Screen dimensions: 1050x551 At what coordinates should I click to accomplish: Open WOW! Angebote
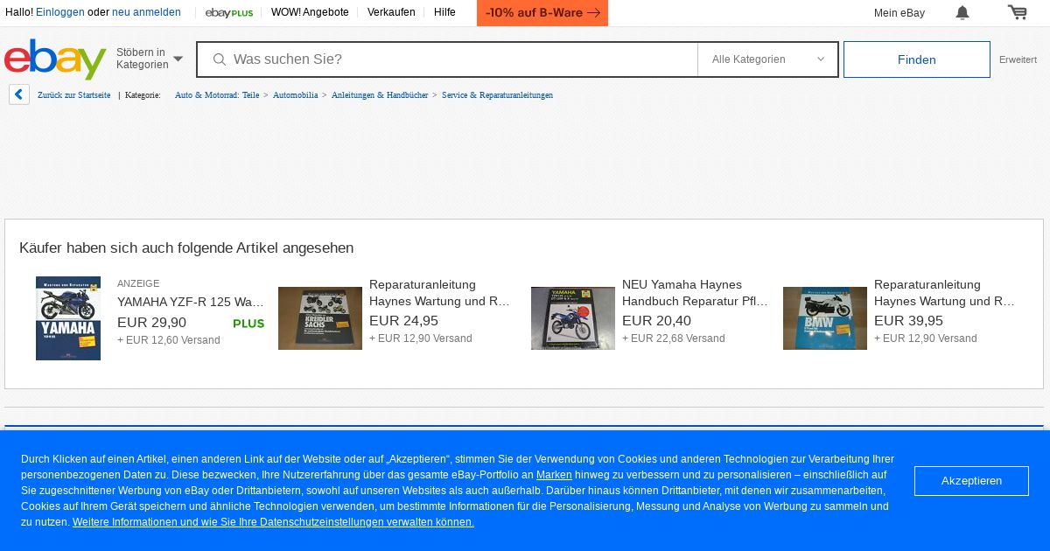[x=310, y=12]
